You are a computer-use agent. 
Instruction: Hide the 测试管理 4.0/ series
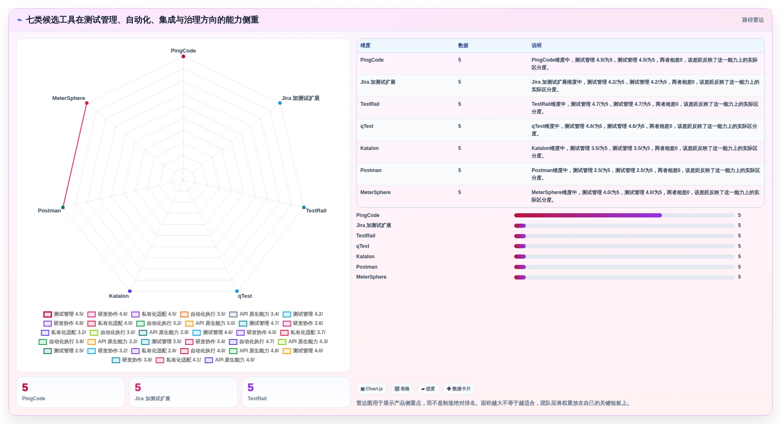click(x=303, y=351)
